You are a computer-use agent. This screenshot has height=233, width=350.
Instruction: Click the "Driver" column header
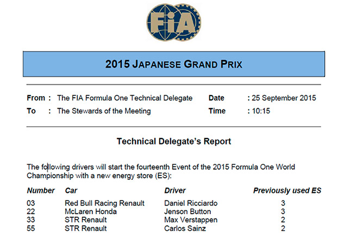click(x=175, y=191)
